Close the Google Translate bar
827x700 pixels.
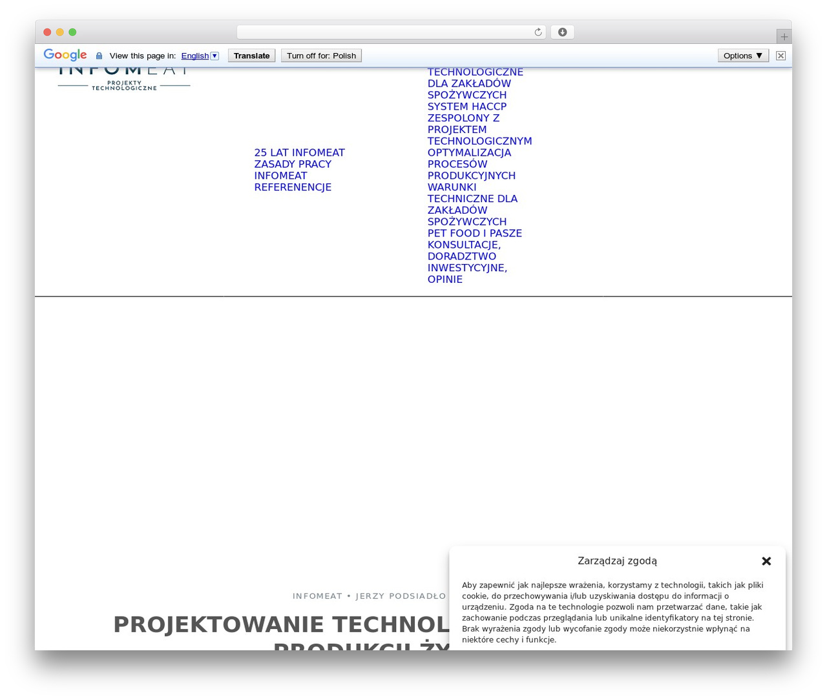[x=780, y=56]
